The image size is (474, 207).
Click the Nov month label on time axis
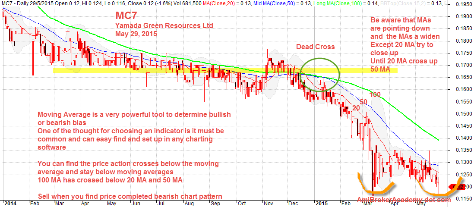coord(269,204)
